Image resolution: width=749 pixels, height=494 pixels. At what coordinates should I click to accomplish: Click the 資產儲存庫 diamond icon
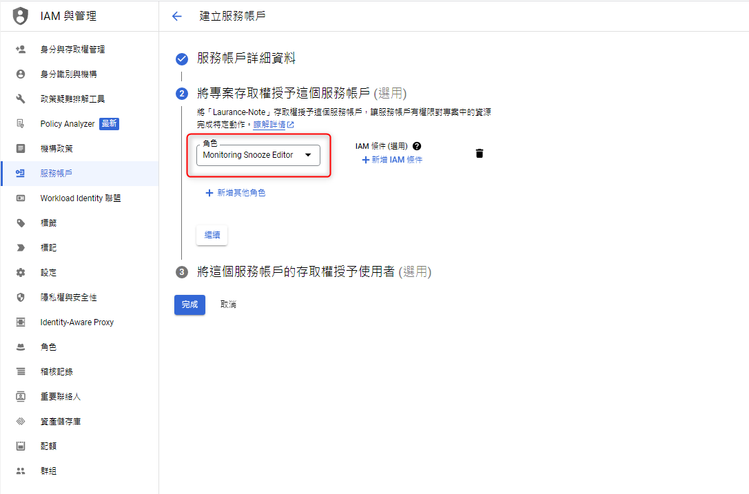[x=21, y=422]
